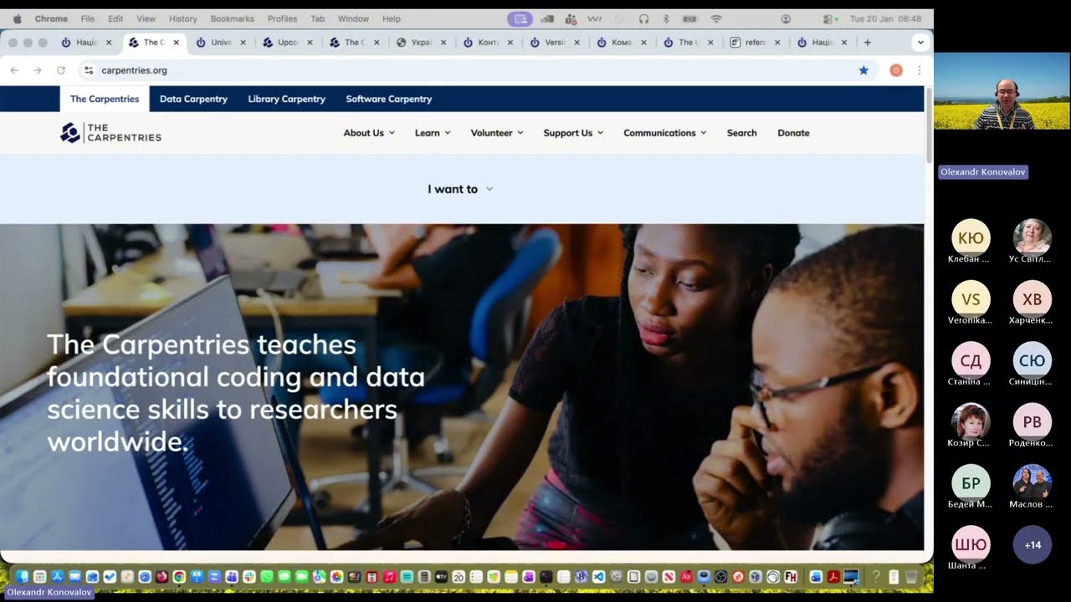1071x602 pixels.
Task: Select the КЮ Клебан participant avatar
Action: pyautogui.click(x=971, y=238)
